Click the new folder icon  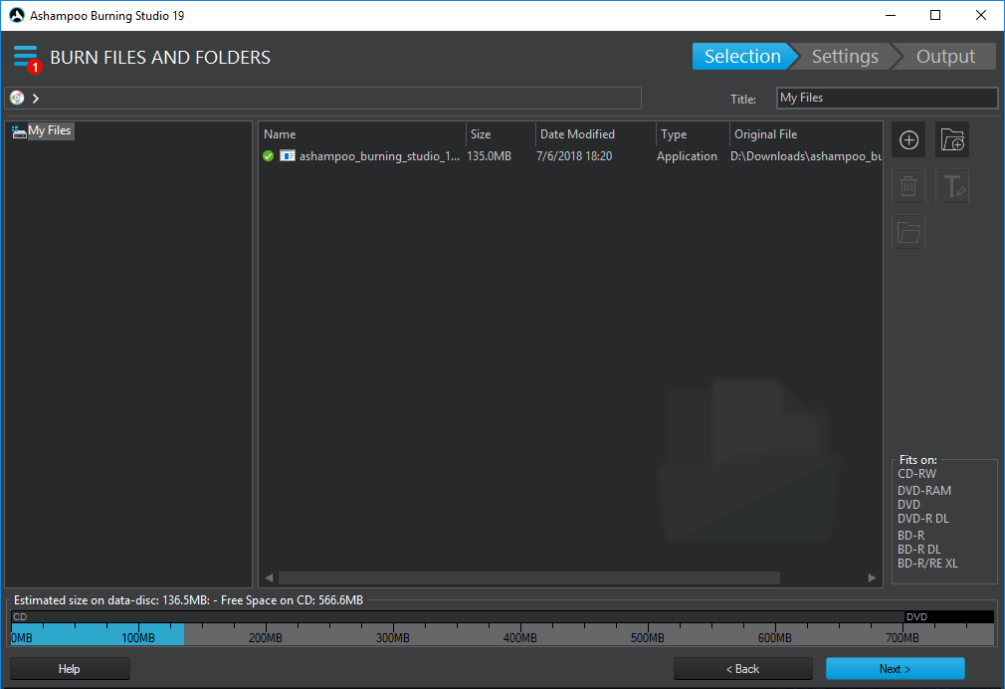pyautogui.click(x=952, y=139)
